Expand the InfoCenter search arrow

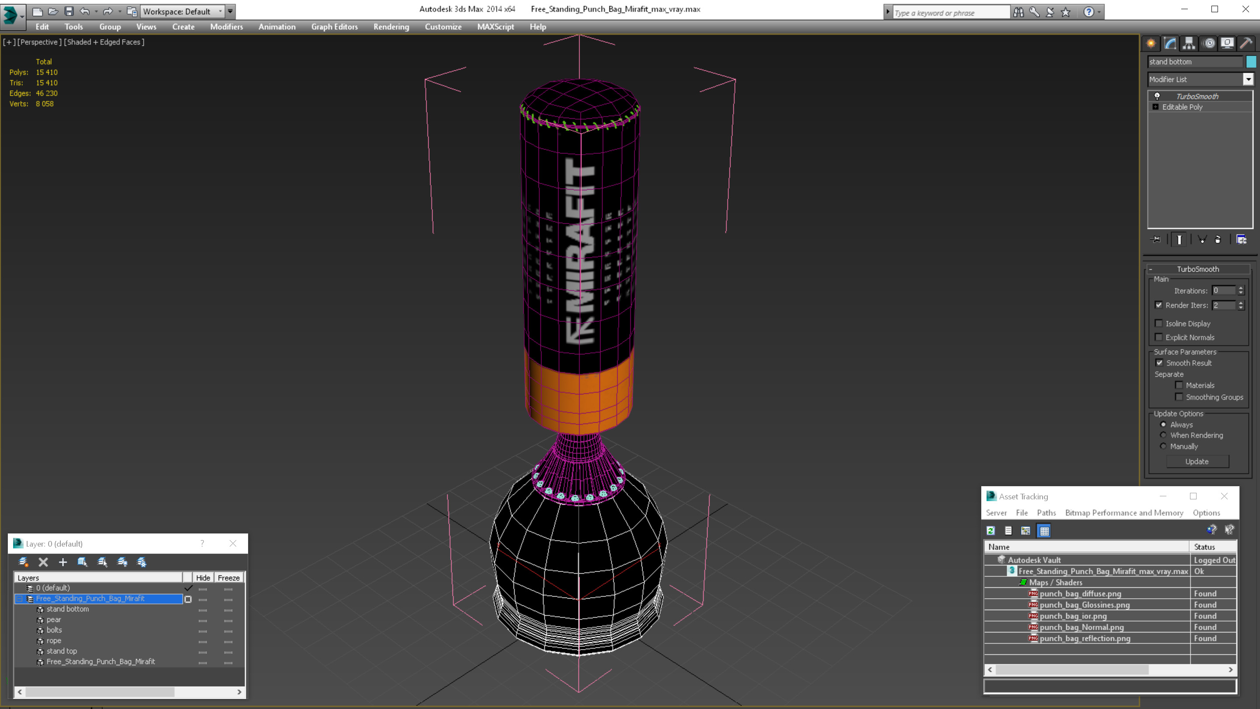click(887, 12)
